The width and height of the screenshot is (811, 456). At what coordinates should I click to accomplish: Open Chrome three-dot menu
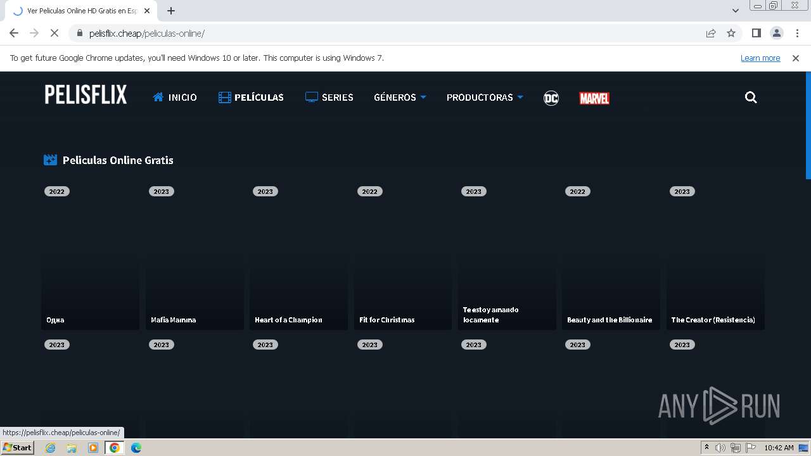coord(797,33)
